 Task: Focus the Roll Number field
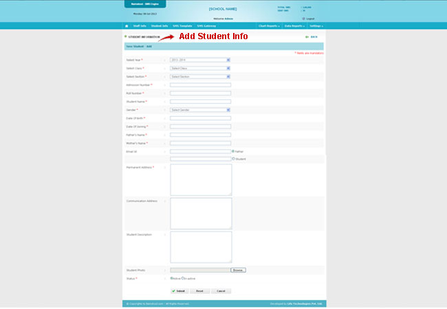[x=200, y=93]
